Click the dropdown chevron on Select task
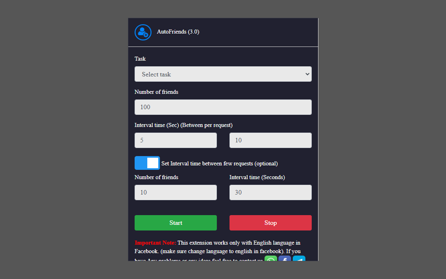The height and width of the screenshot is (279, 446). pos(307,74)
